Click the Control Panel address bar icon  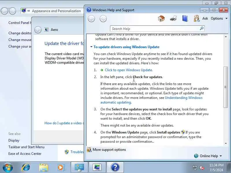tap(24, 11)
